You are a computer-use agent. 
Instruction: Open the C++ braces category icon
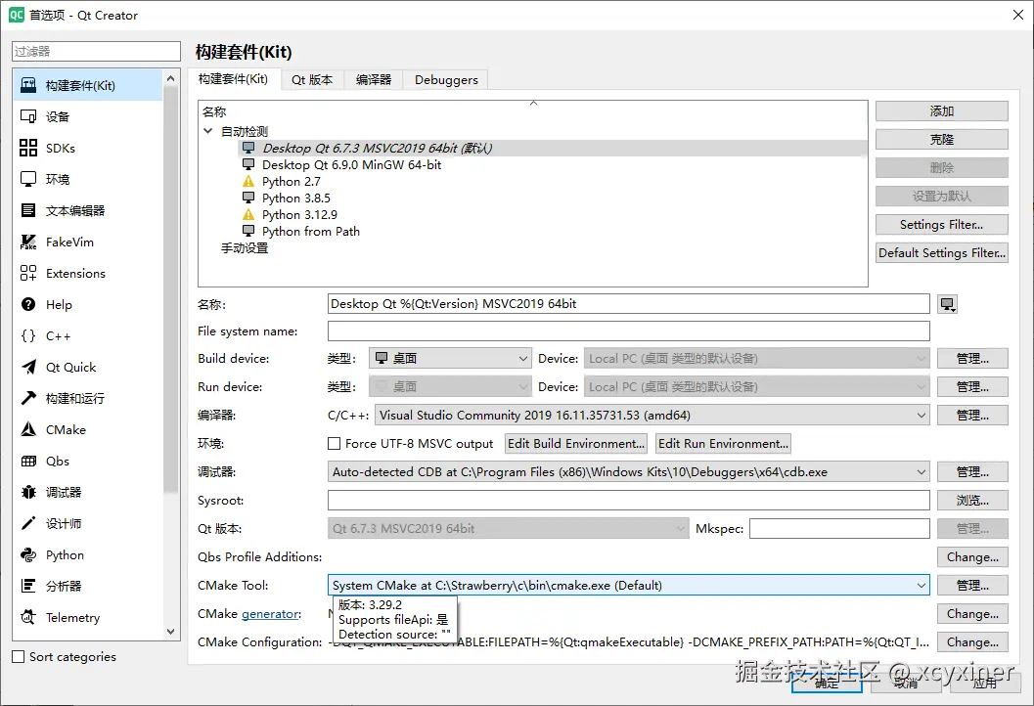pyautogui.click(x=28, y=335)
